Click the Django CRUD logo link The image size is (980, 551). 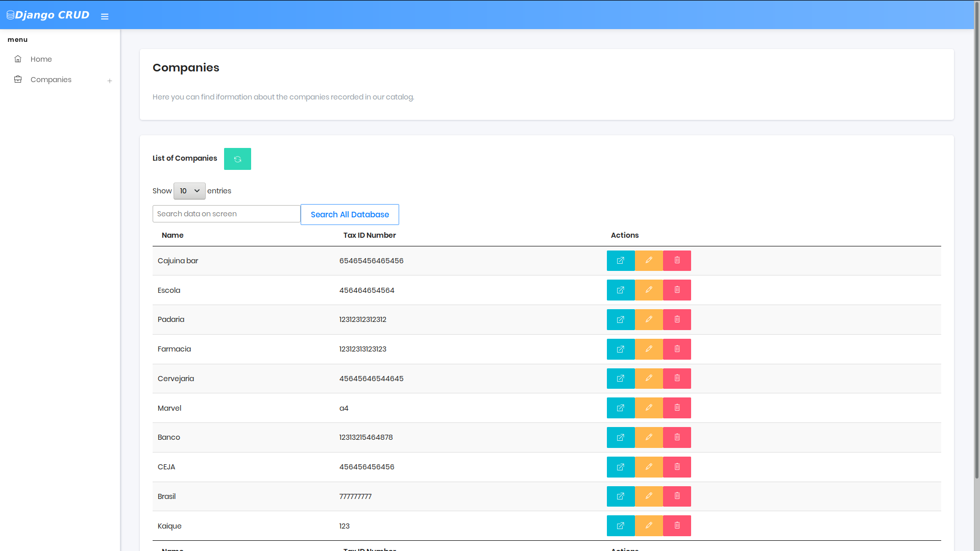coord(48,15)
